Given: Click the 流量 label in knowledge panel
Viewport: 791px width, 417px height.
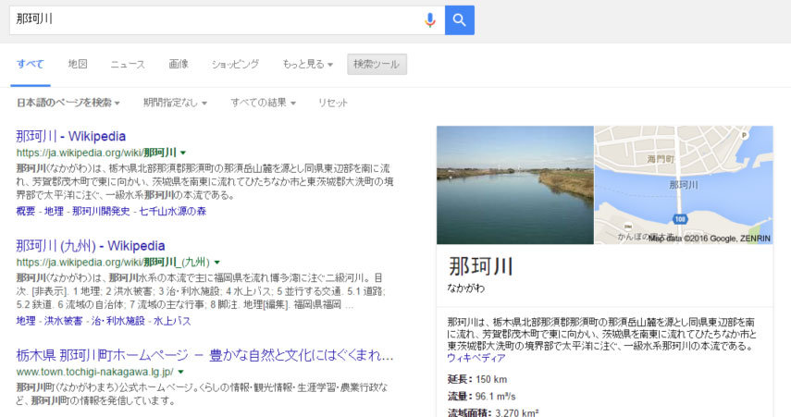Looking at the screenshot, I should pos(460,397).
